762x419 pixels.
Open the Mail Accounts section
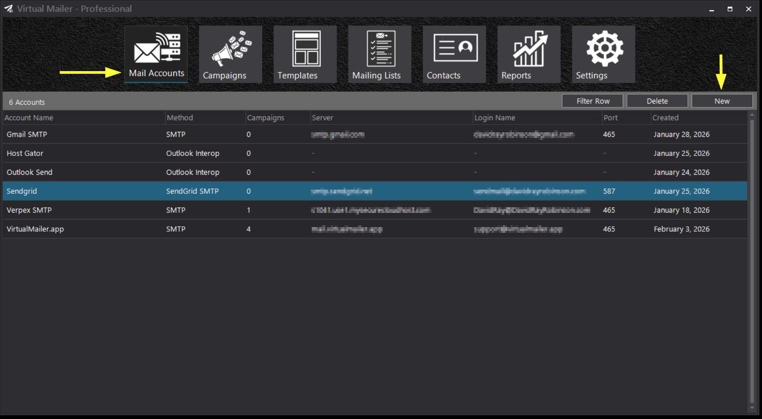click(x=156, y=54)
